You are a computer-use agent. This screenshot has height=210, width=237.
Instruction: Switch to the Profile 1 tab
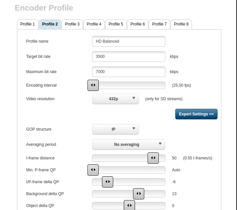click(27, 24)
